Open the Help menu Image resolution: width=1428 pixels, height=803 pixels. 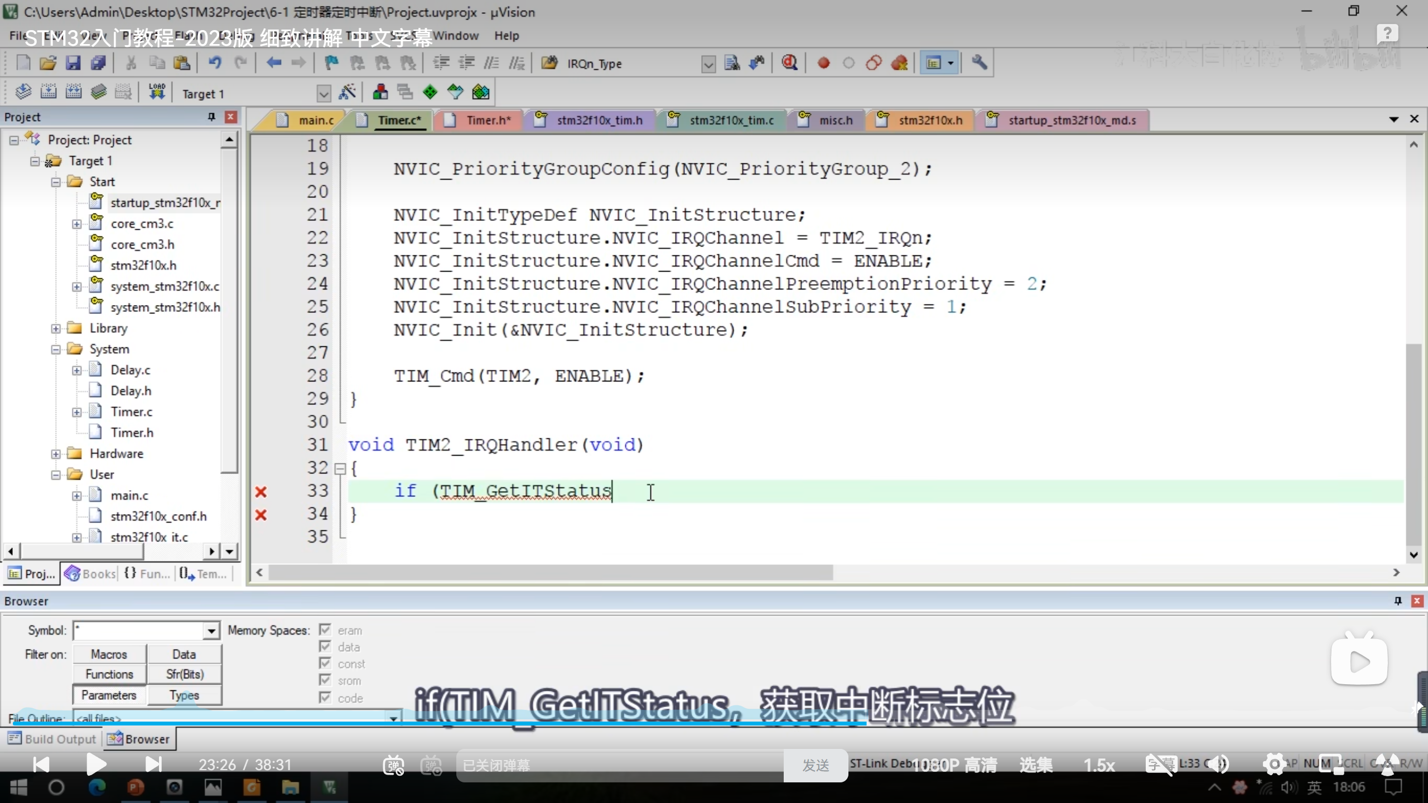tap(506, 36)
